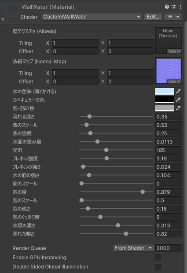The width and height of the screenshot is (187, 273).
Task: Collapse the material foldout triangle
Action: 3,19
